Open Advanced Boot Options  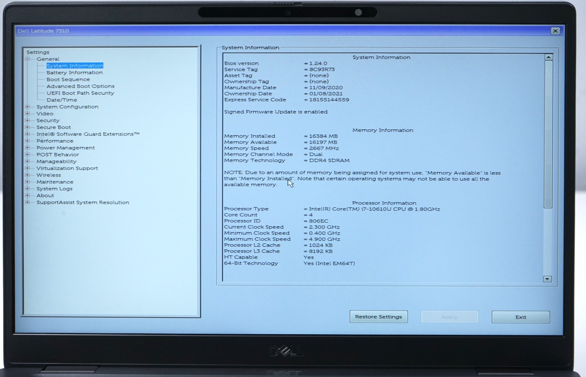80,86
